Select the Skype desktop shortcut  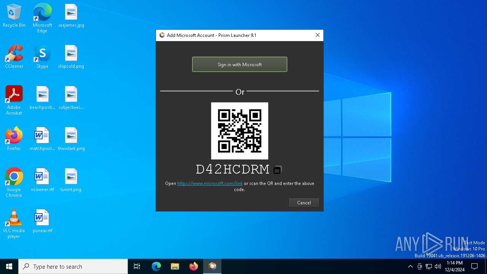42,57
